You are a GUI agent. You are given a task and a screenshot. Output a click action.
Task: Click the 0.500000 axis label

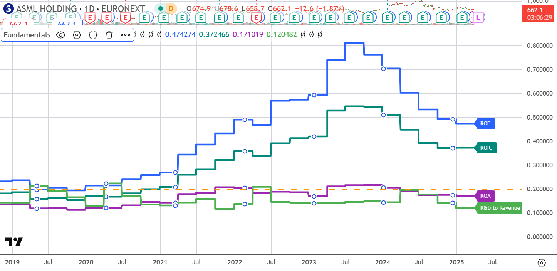pyautogui.click(x=540, y=118)
